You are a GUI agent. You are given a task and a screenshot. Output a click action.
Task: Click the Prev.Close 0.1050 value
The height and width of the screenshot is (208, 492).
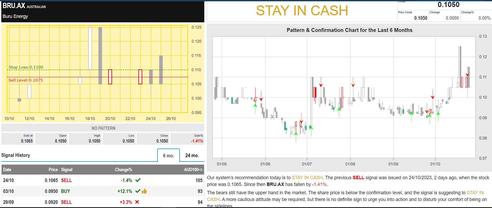(x=421, y=18)
